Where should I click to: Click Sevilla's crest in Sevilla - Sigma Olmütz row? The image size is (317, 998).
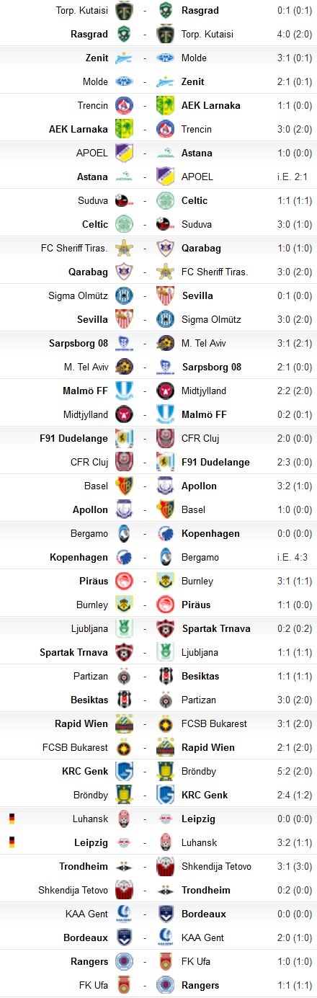click(124, 319)
